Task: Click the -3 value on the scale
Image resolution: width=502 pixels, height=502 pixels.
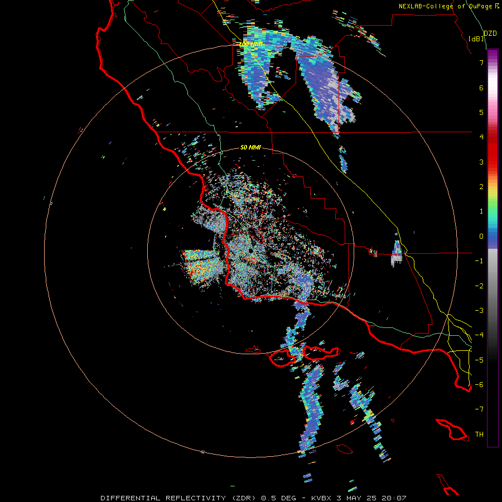Action: [479, 311]
